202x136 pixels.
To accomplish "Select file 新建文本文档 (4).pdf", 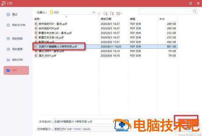I will (49, 37).
